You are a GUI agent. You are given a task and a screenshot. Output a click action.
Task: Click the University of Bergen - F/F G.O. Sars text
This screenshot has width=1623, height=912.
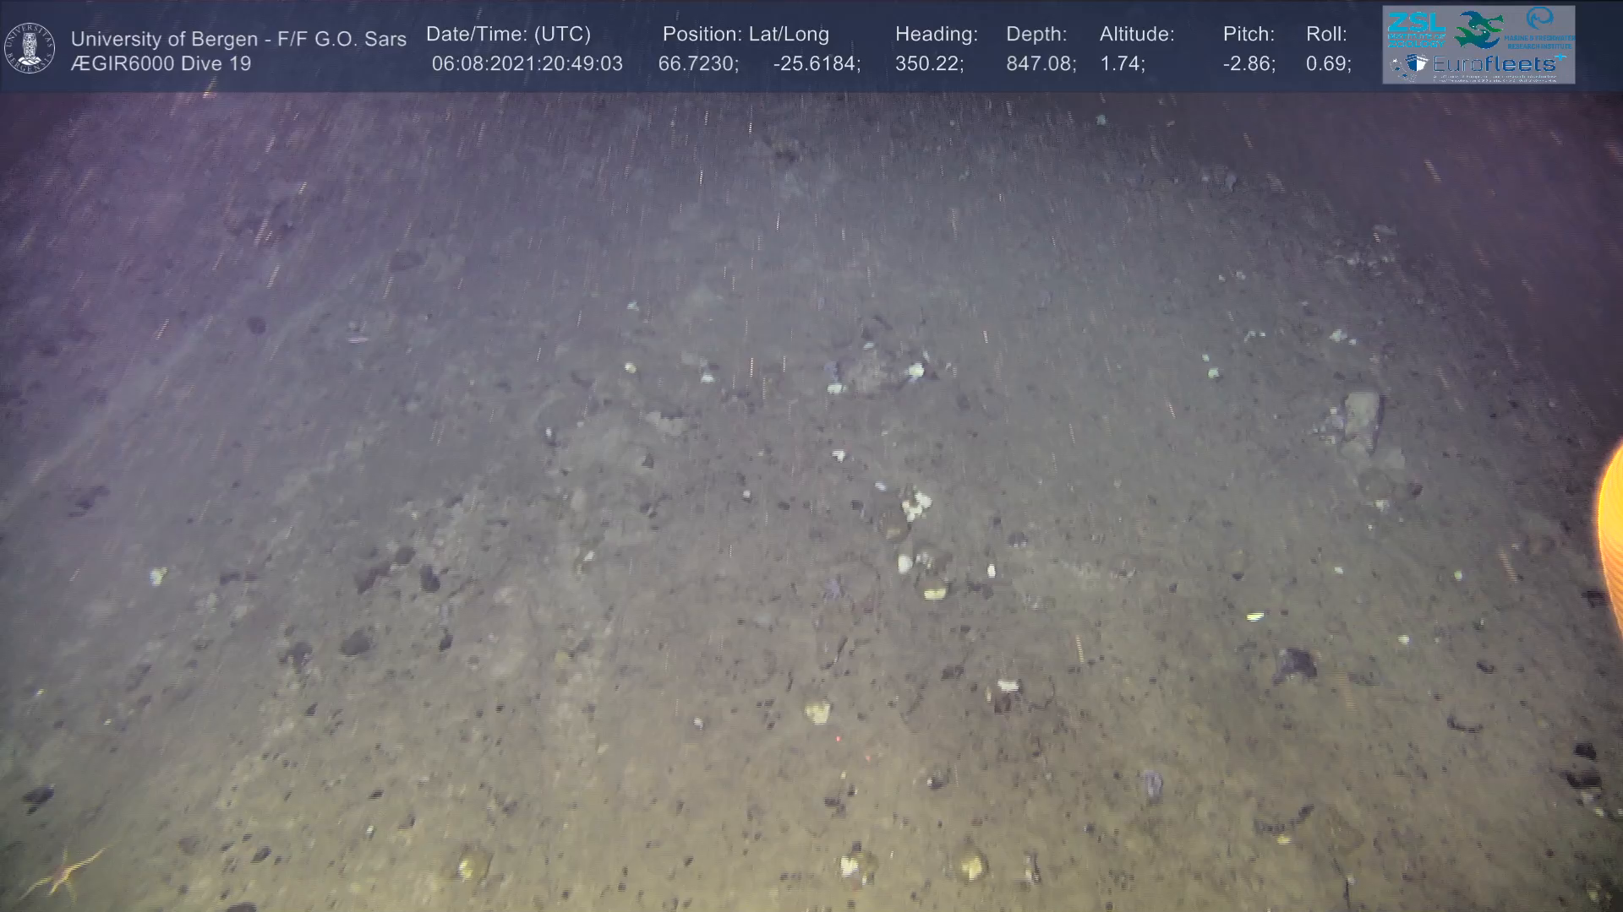click(x=238, y=39)
